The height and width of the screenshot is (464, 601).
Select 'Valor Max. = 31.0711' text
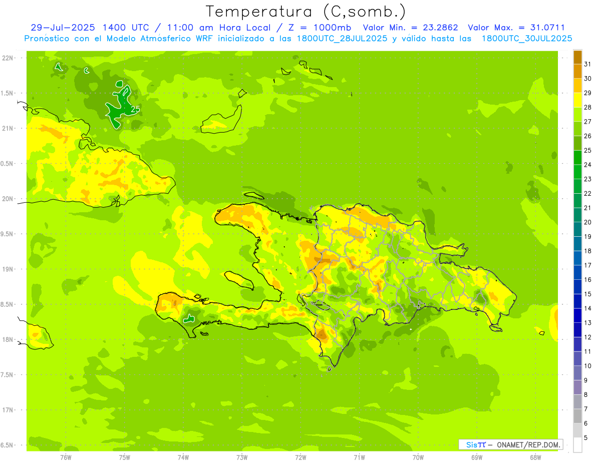tap(516, 28)
